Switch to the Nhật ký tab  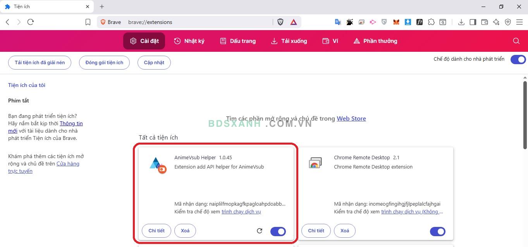tap(189, 41)
